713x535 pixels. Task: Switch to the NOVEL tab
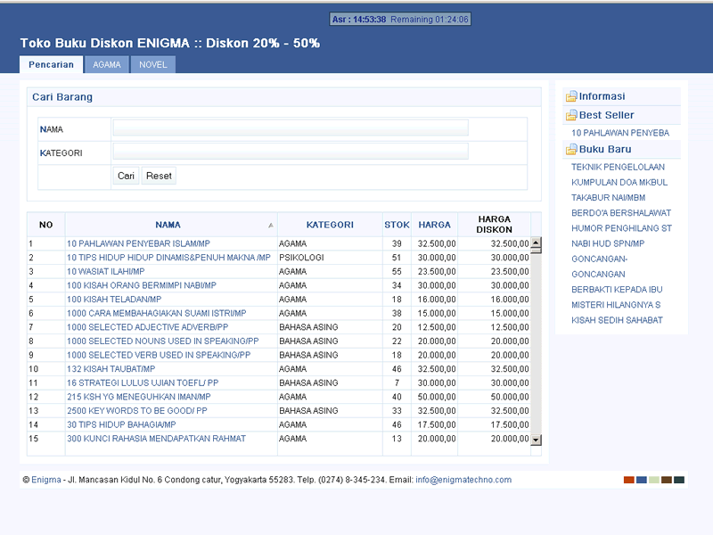click(x=153, y=64)
